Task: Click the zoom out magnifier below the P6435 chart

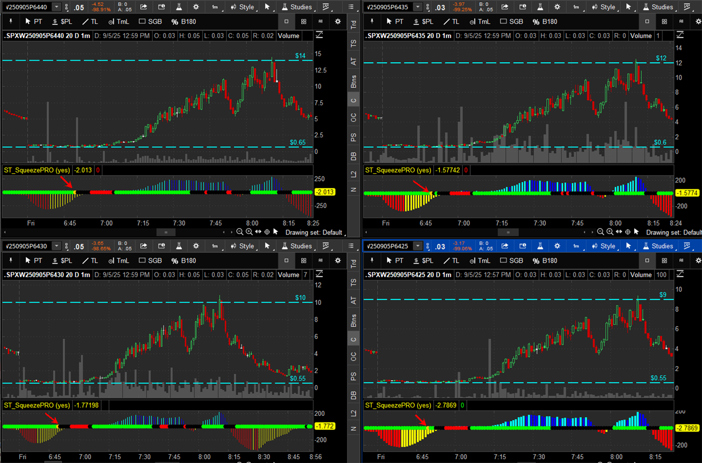Action: pos(600,232)
